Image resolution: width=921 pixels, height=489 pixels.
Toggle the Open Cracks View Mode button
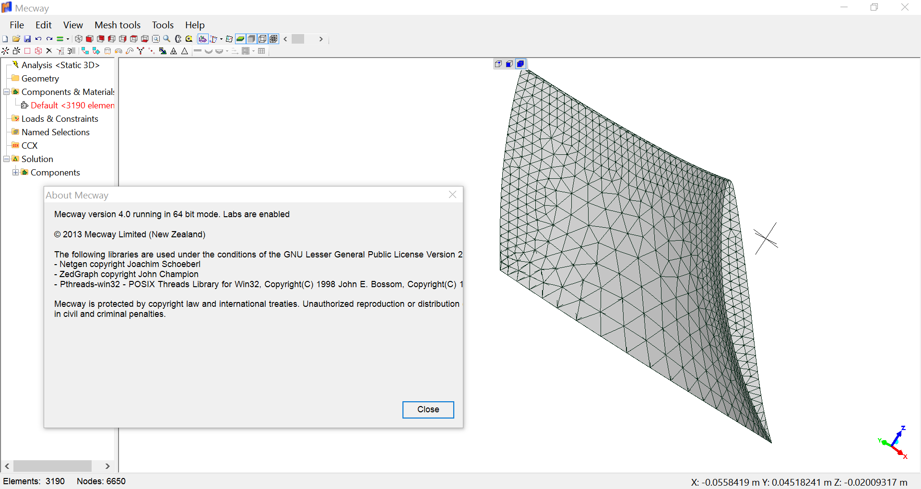[x=203, y=39]
